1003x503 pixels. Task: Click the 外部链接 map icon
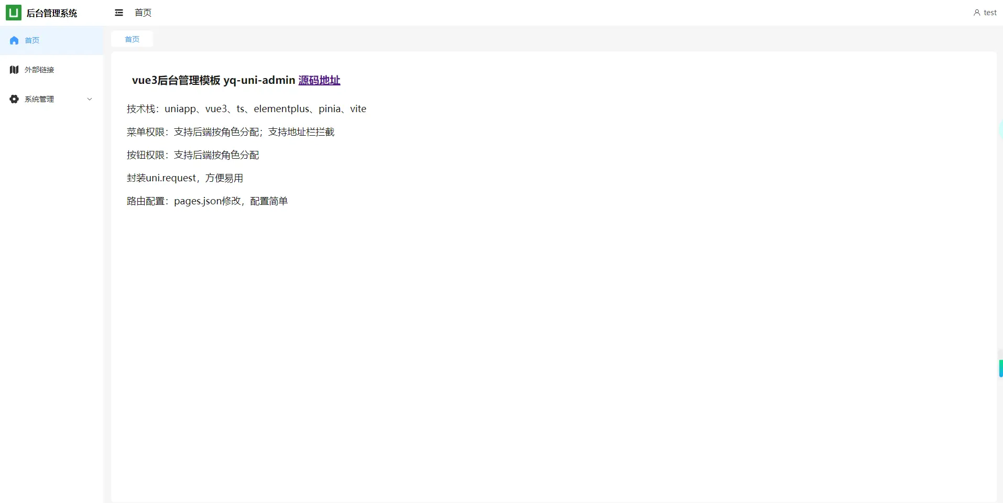click(14, 70)
